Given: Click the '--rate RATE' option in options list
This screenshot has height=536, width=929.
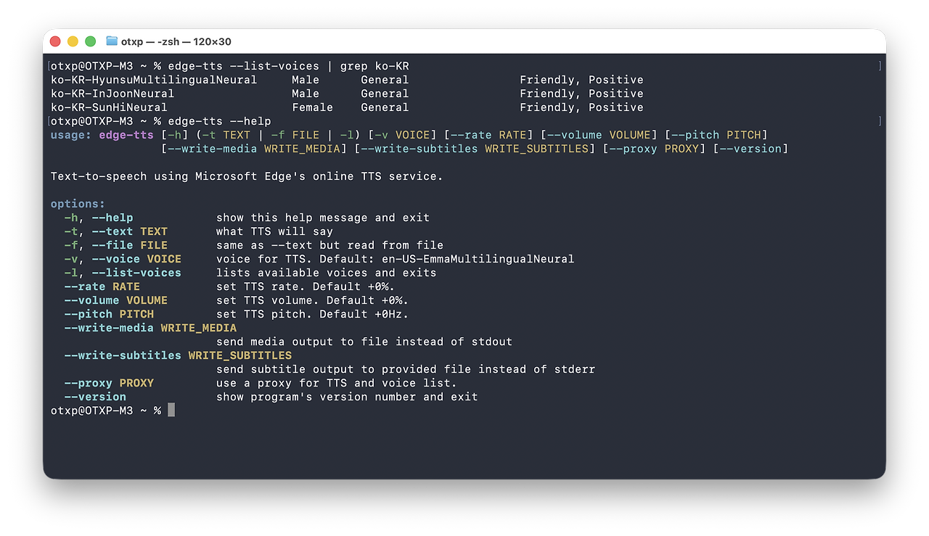Looking at the screenshot, I should click(102, 286).
